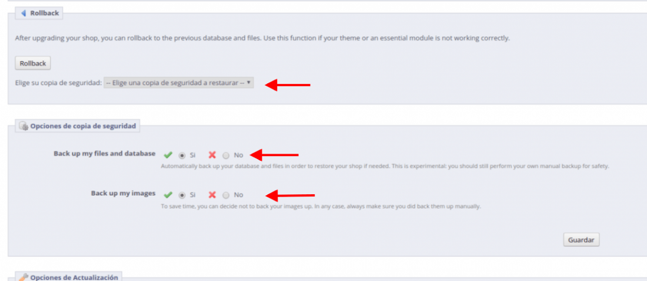Select No for Back up my images

point(226,195)
